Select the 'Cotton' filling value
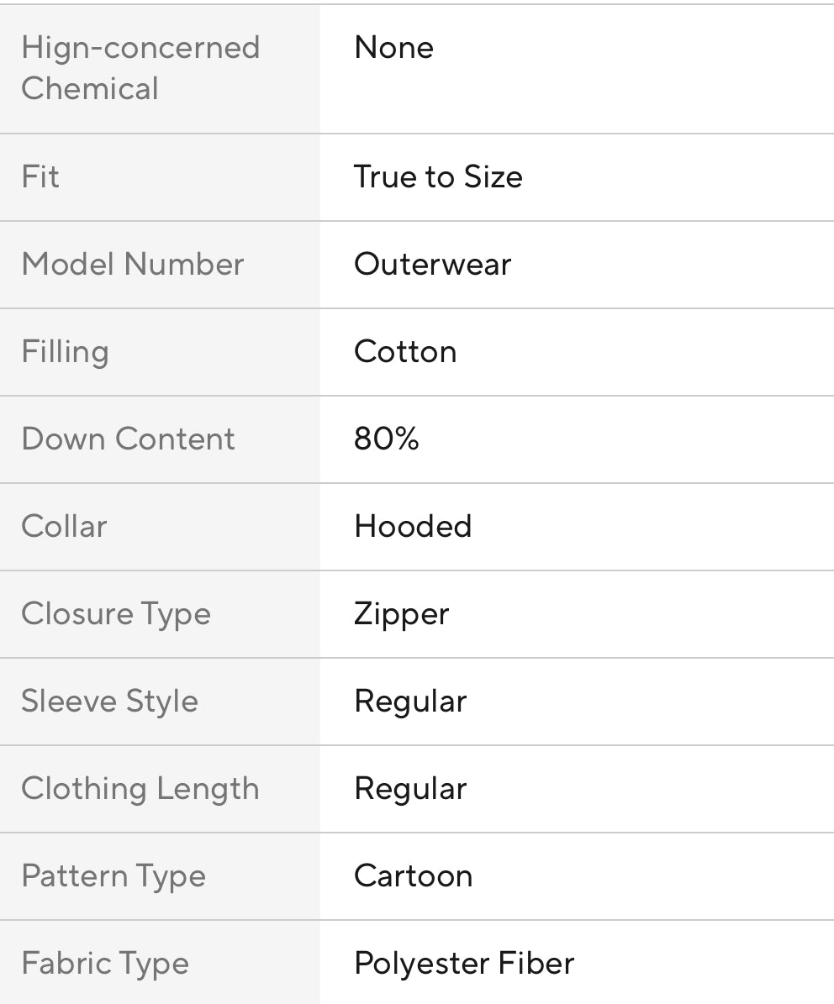The height and width of the screenshot is (1004, 834). tap(405, 352)
